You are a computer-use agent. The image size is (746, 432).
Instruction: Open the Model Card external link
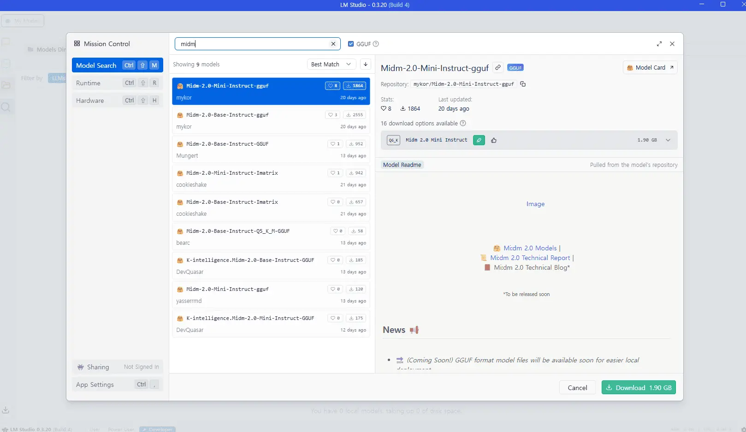click(x=650, y=67)
